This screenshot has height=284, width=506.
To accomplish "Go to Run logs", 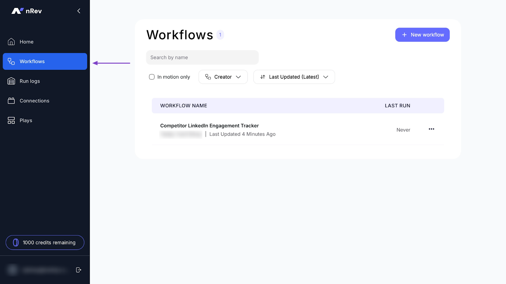I will pyautogui.click(x=45, y=81).
